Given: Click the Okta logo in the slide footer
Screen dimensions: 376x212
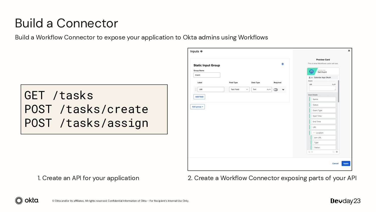Looking at the screenshot, I should pyautogui.click(x=27, y=200).
